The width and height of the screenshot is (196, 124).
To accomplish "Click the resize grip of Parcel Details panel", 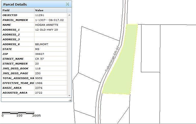I will (70, 100).
